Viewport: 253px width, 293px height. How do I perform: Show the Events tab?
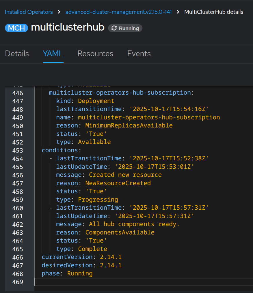[x=139, y=54]
